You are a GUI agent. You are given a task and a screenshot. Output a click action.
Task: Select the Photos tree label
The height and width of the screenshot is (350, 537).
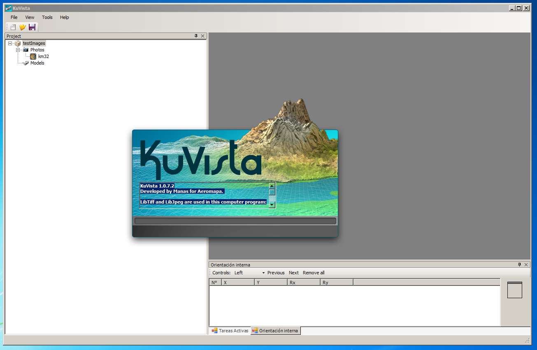(37, 50)
